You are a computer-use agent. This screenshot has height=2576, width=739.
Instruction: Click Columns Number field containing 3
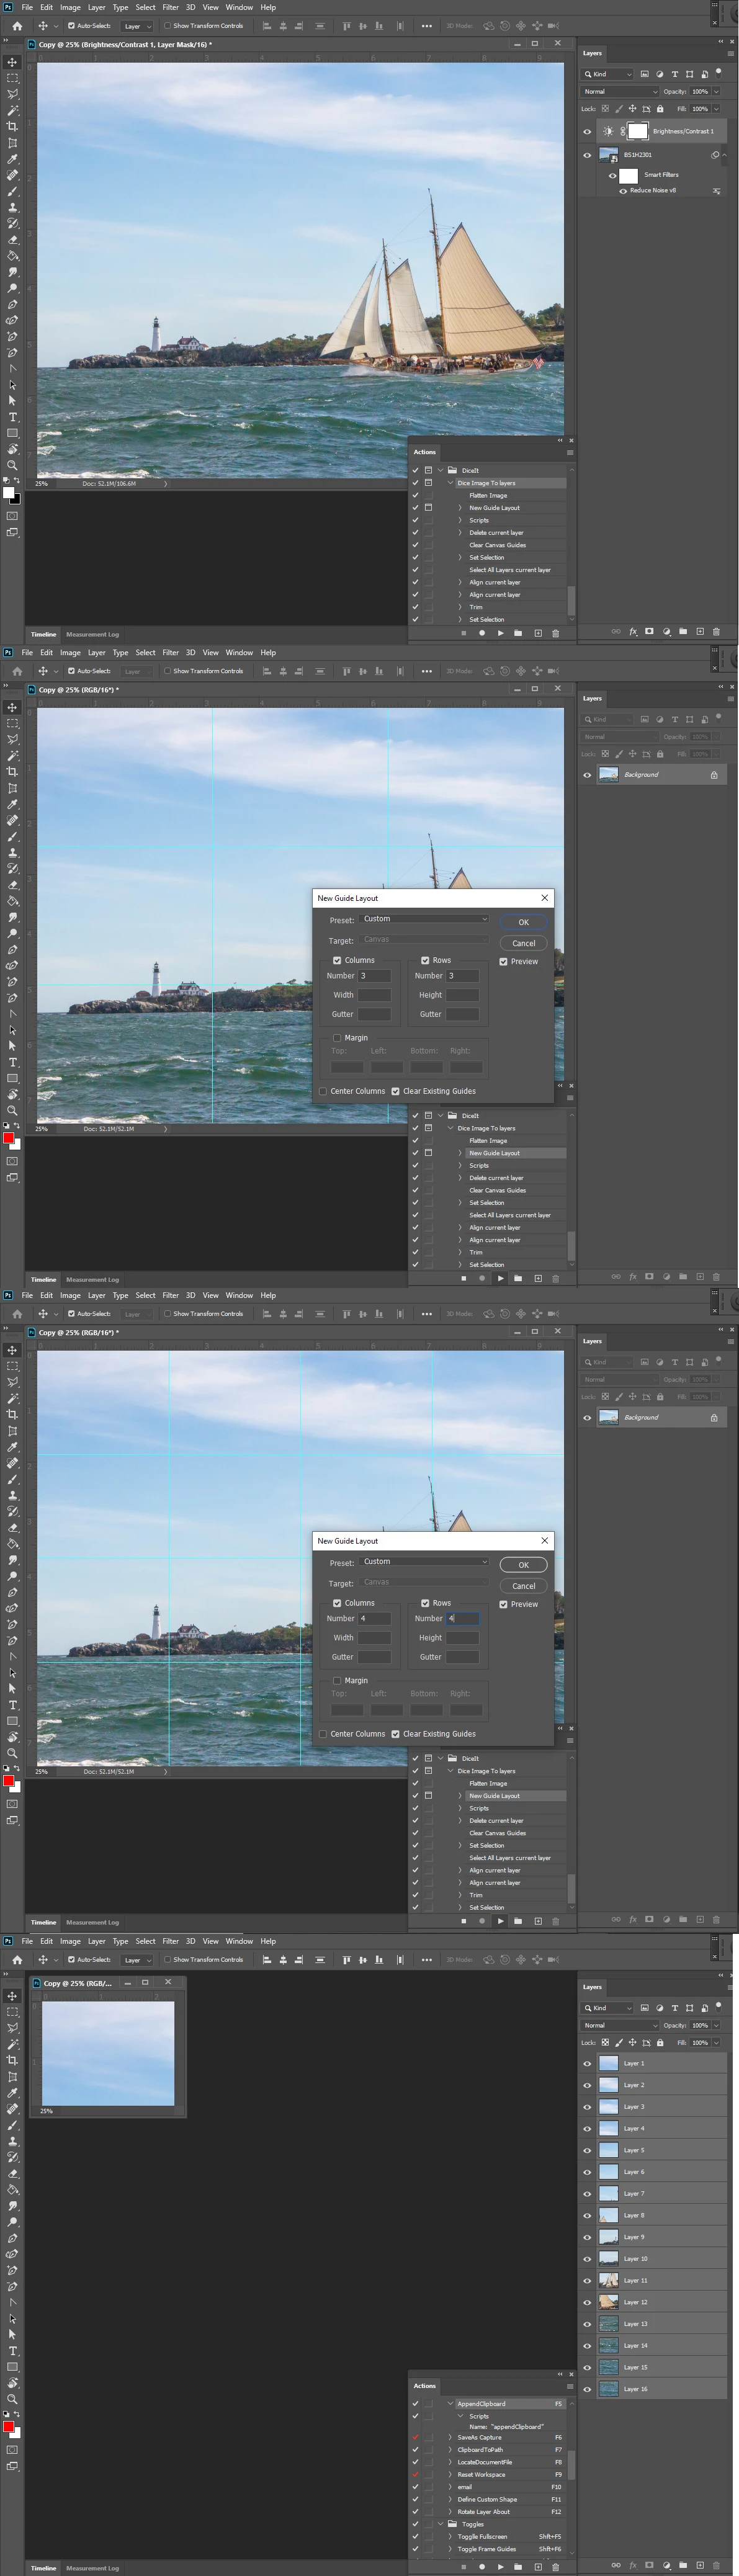point(374,976)
